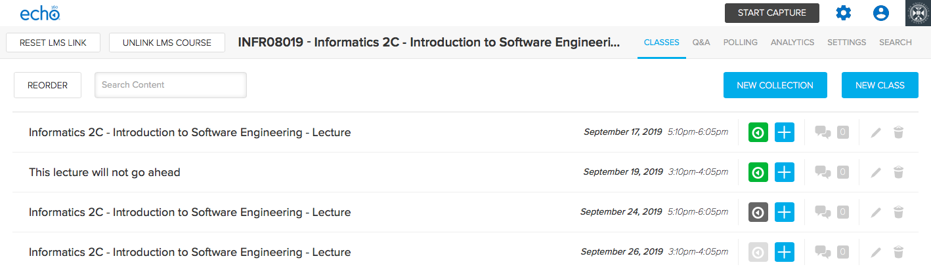Click the dark gray capture icon for September 24
The height and width of the screenshot is (271, 931).
coord(758,212)
